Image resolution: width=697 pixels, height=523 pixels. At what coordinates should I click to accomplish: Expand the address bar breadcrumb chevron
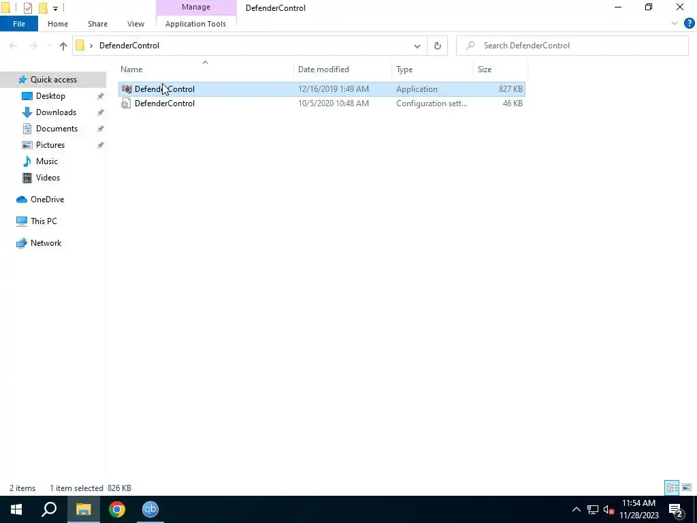tap(91, 46)
